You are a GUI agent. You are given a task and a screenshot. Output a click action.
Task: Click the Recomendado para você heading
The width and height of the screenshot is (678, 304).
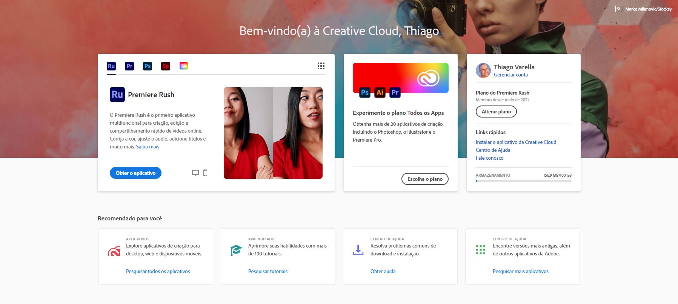(x=130, y=218)
